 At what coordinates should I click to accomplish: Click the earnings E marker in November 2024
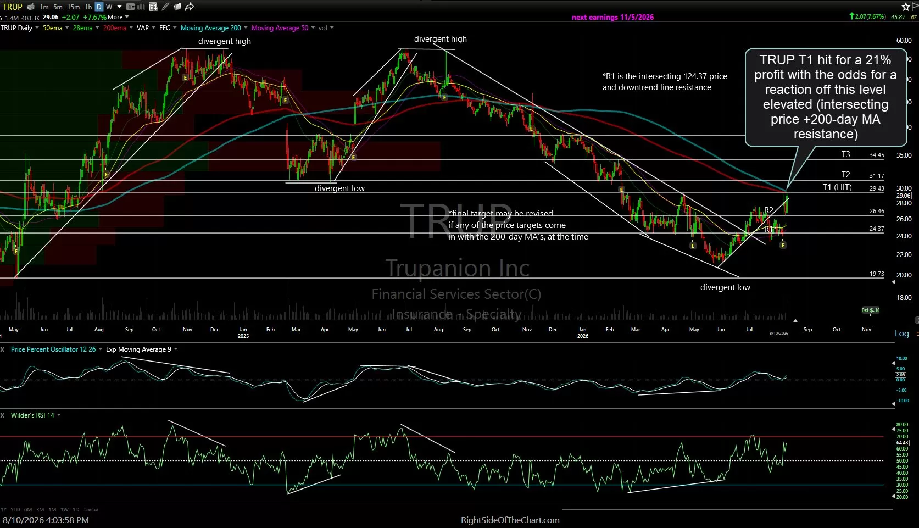(185, 78)
